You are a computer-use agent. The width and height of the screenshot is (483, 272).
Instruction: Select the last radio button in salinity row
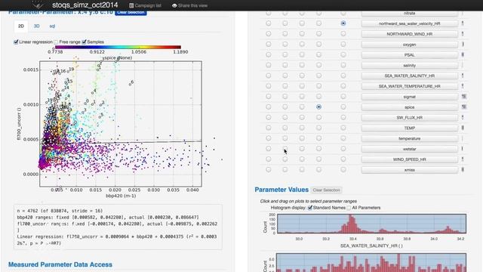point(343,65)
